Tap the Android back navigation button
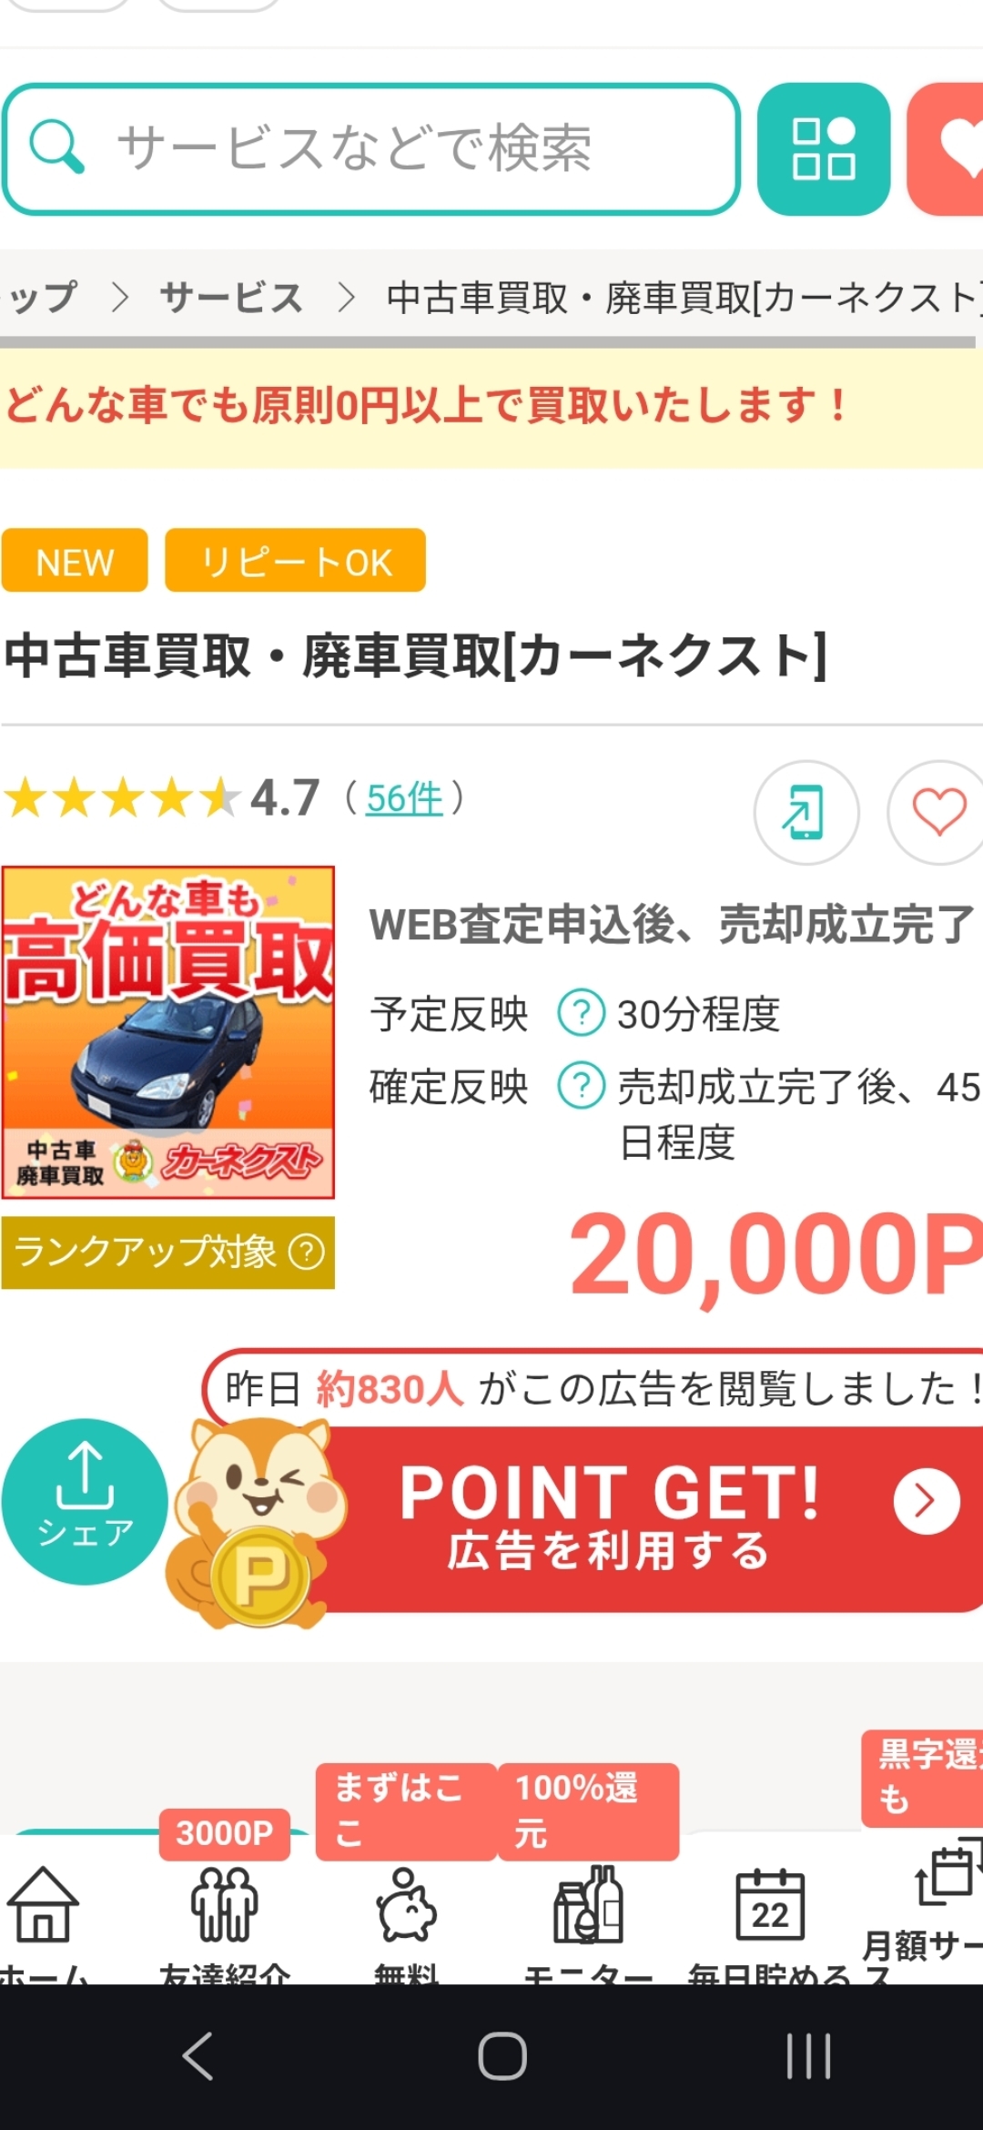The height and width of the screenshot is (2130, 983). click(x=197, y=2056)
